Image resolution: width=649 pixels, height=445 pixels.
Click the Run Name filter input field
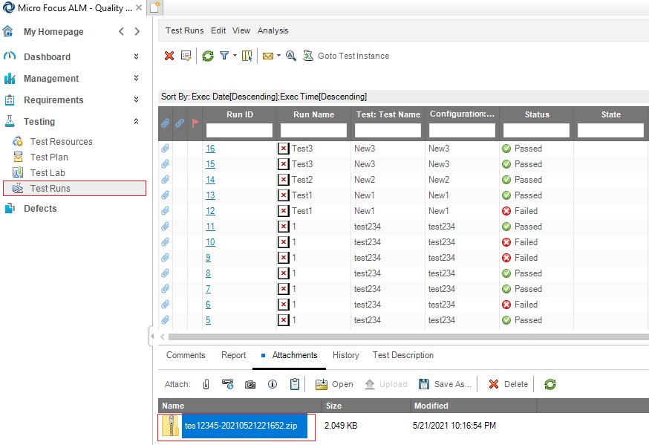[313, 130]
